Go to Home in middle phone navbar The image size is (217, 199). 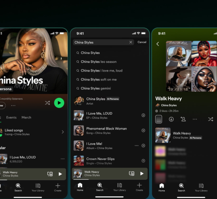[x=80, y=187]
